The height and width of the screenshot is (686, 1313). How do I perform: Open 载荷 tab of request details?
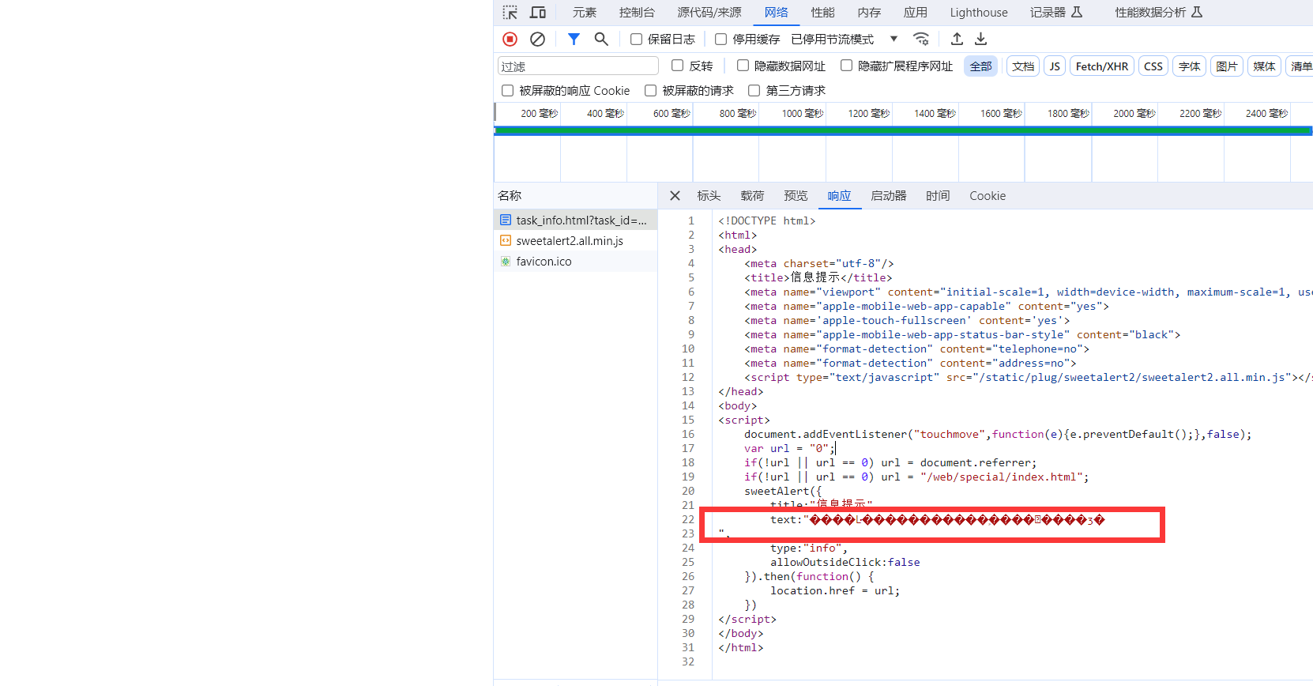click(752, 196)
